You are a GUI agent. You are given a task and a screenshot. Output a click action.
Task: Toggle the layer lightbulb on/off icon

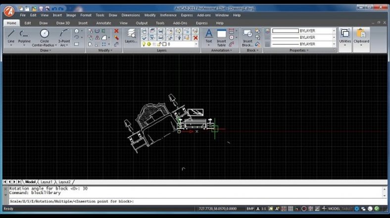click(144, 44)
